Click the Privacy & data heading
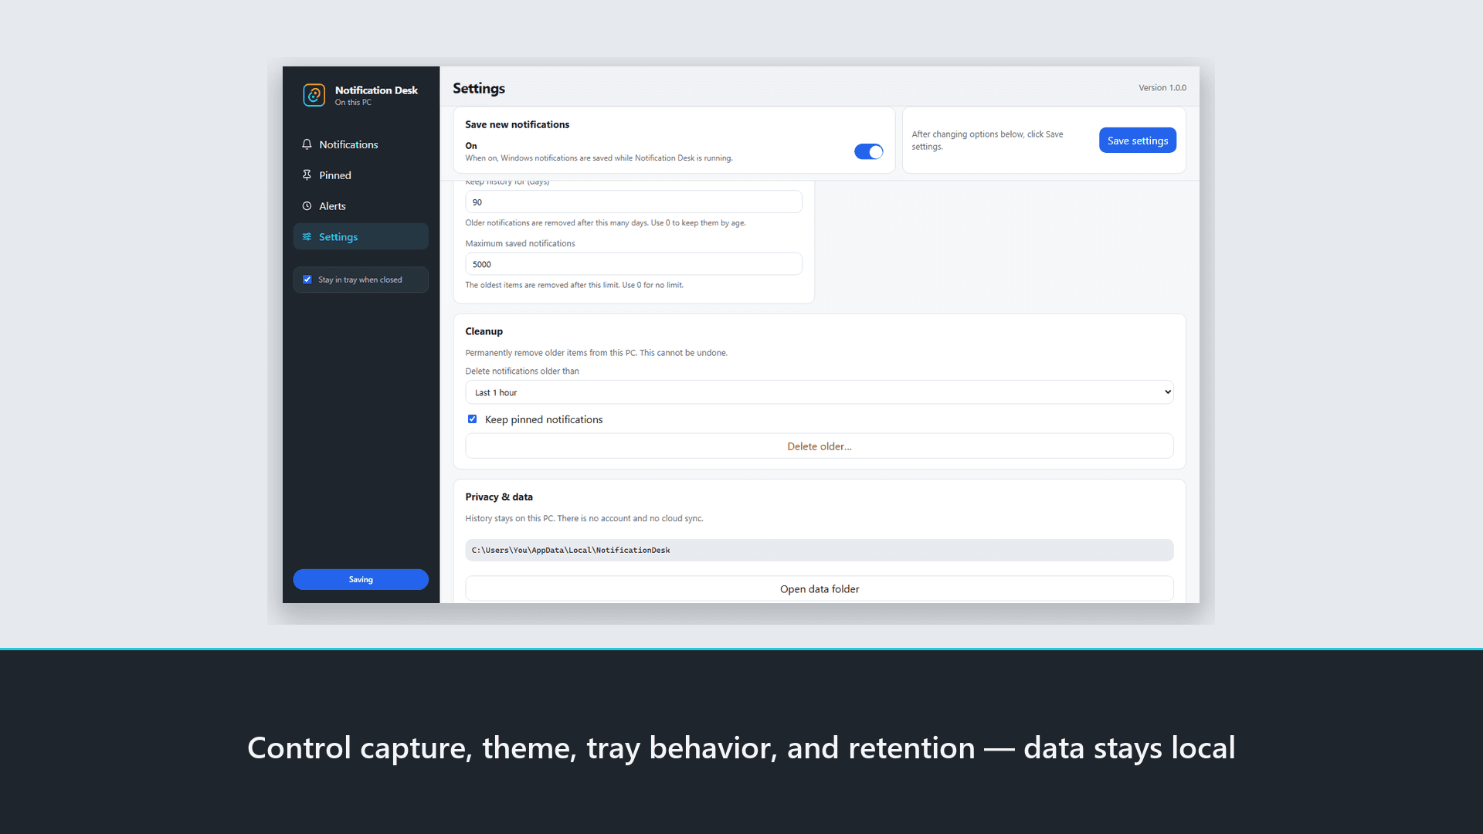This screenshot has width=1483, height=834. tap(499, 497)
